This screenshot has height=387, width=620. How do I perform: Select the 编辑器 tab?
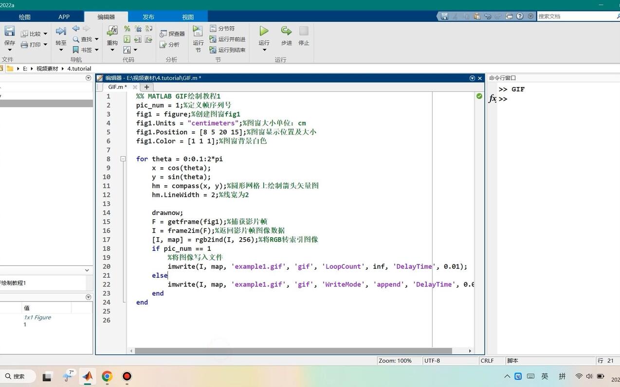[x=106, y=17]
